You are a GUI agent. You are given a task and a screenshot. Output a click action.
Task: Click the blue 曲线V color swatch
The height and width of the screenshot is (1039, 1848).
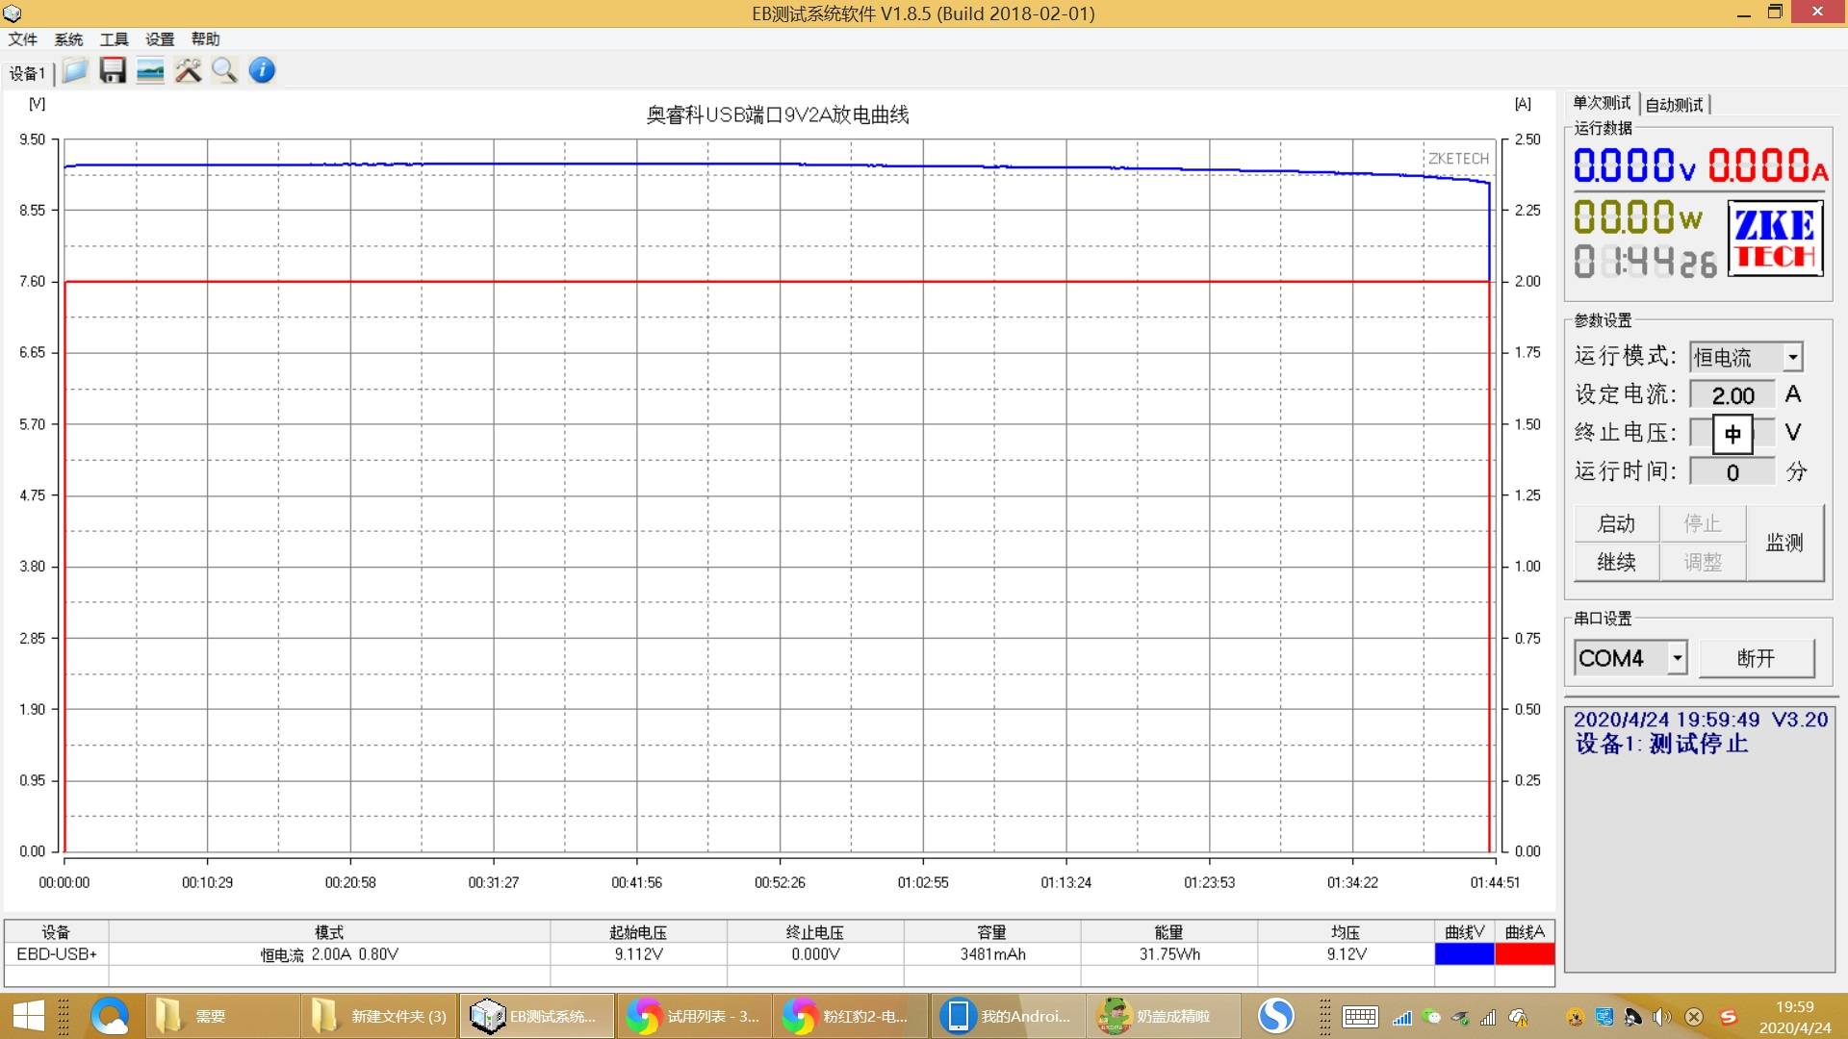pyautogui.click(x=1464, y=954)
